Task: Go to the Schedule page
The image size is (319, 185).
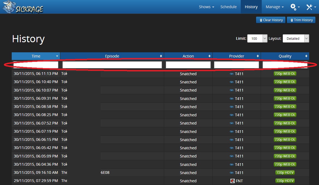Action: 228,7
